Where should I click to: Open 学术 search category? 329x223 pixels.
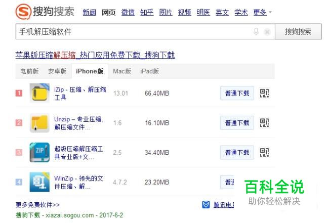click(241, 12)
